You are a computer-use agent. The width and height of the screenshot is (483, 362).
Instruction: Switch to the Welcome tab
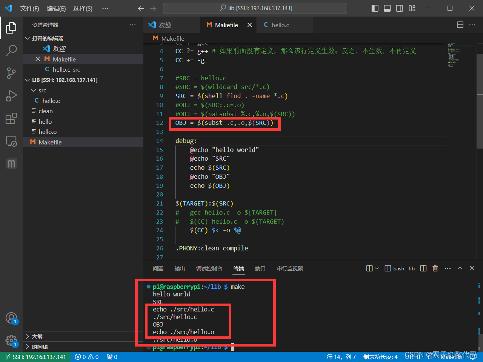tap(172, 25)
